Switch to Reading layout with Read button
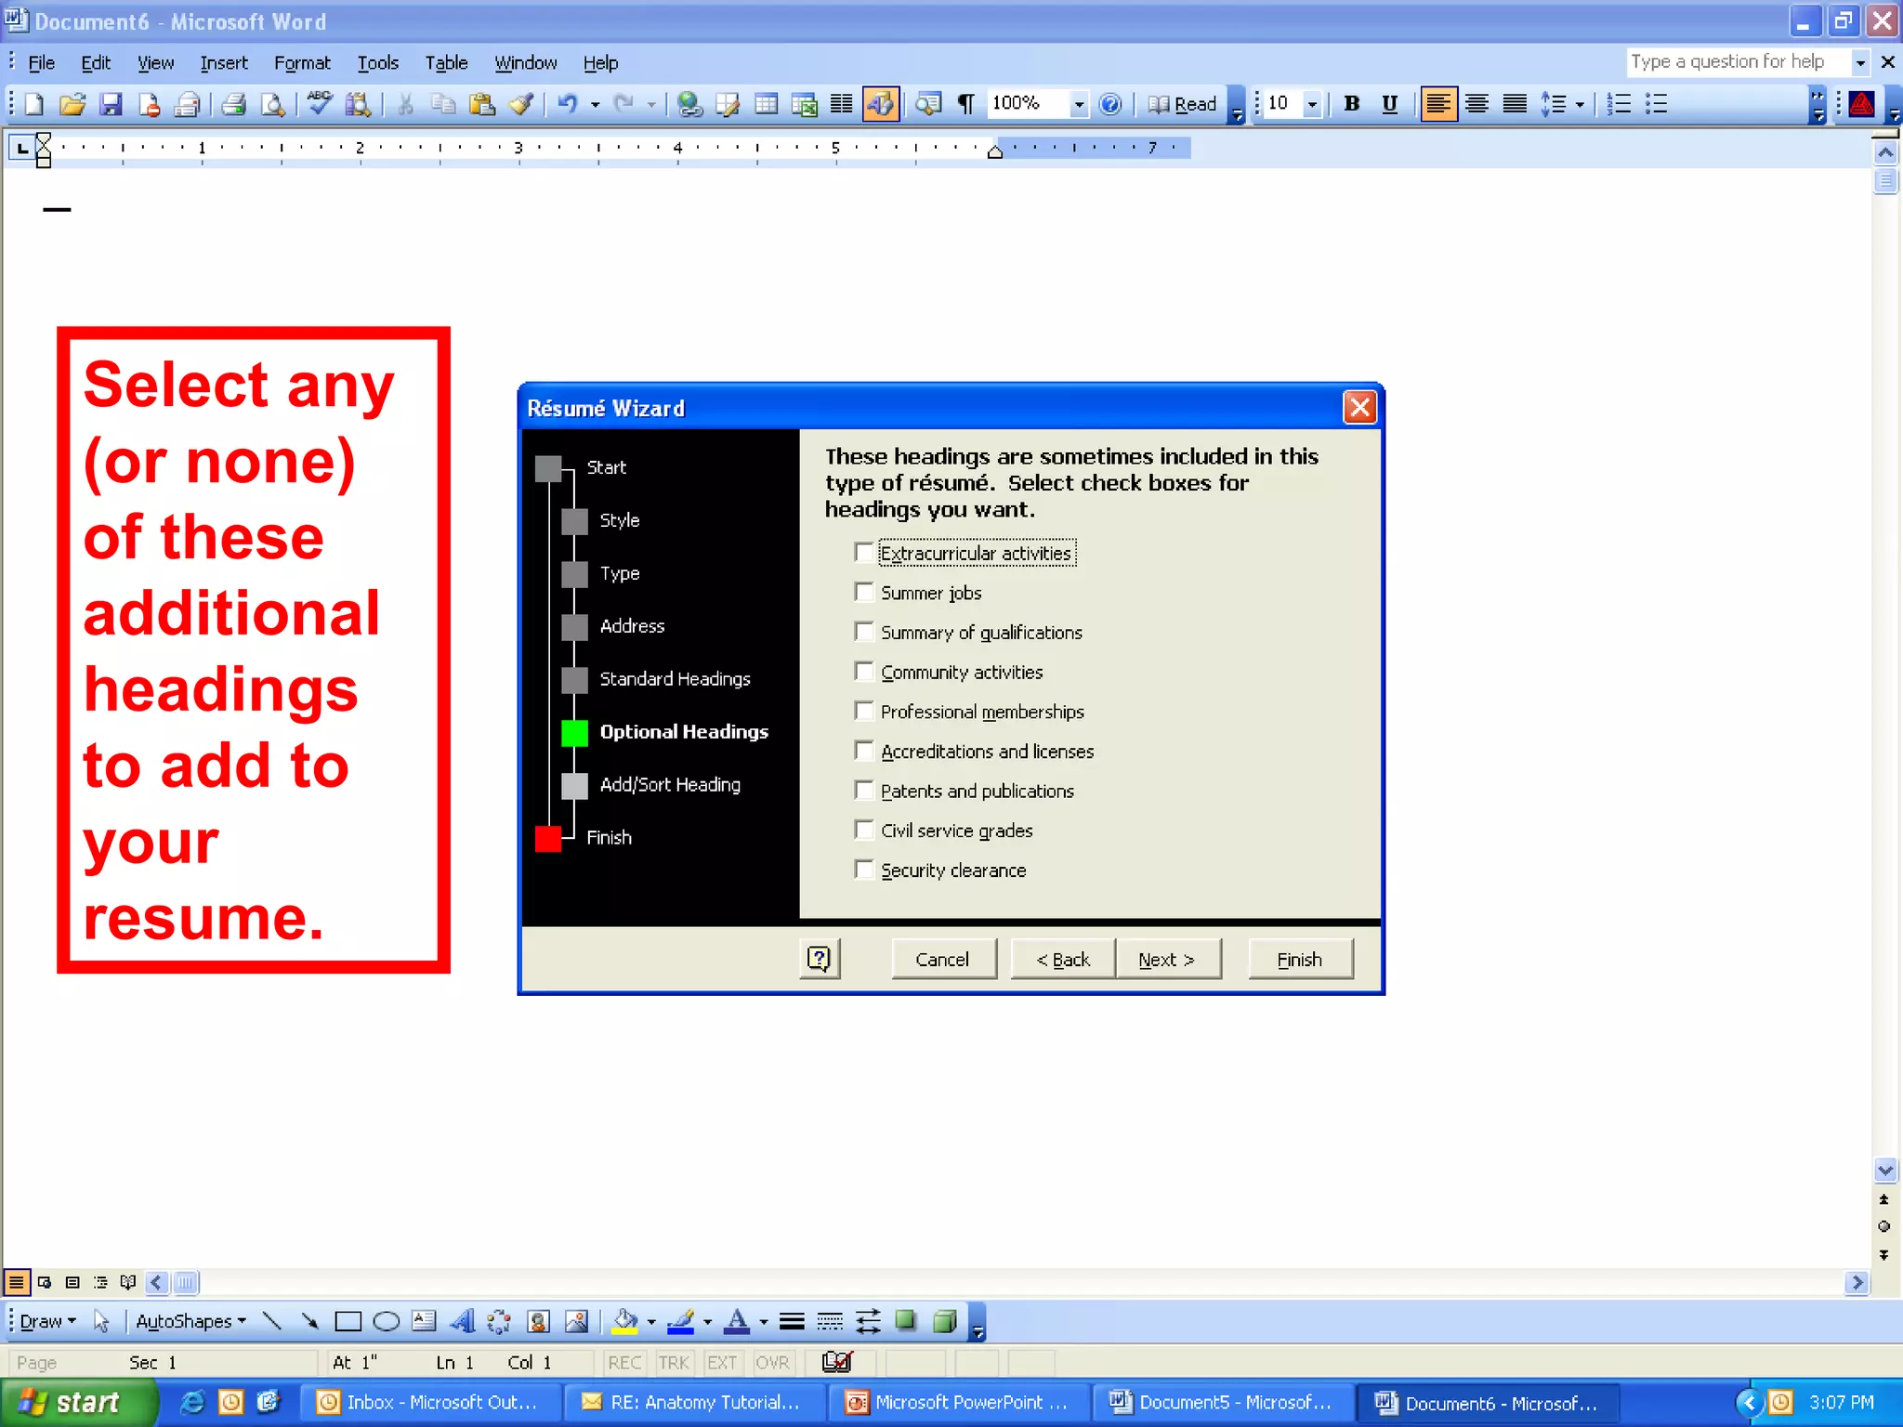Screen dimensions: 1903x1427 [1182, 104]
